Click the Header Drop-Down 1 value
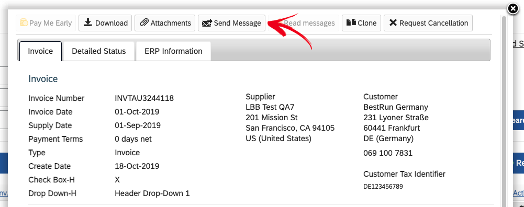The width and height of the screenshot is (524, 207). tap(152, 193)
